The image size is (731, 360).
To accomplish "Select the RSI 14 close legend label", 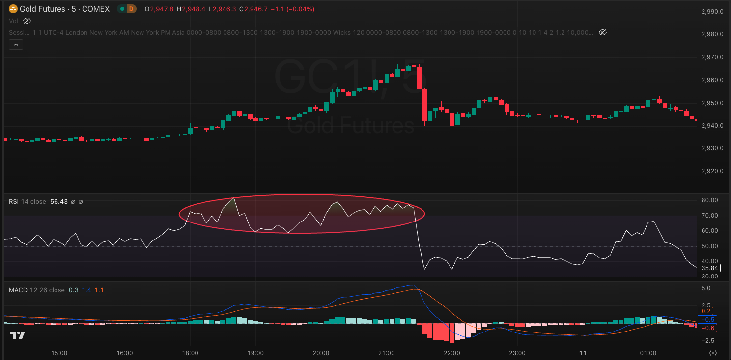I will click(28, 202).
